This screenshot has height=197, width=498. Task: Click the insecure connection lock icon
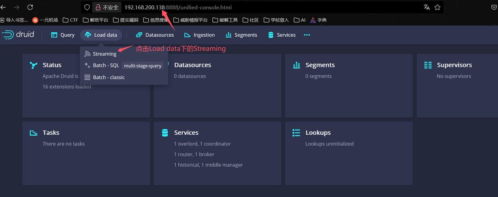tap(98, 7)
